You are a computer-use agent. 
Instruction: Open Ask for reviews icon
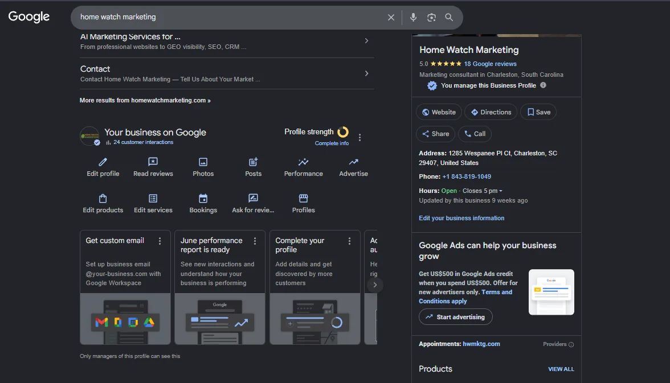point(253,198)
